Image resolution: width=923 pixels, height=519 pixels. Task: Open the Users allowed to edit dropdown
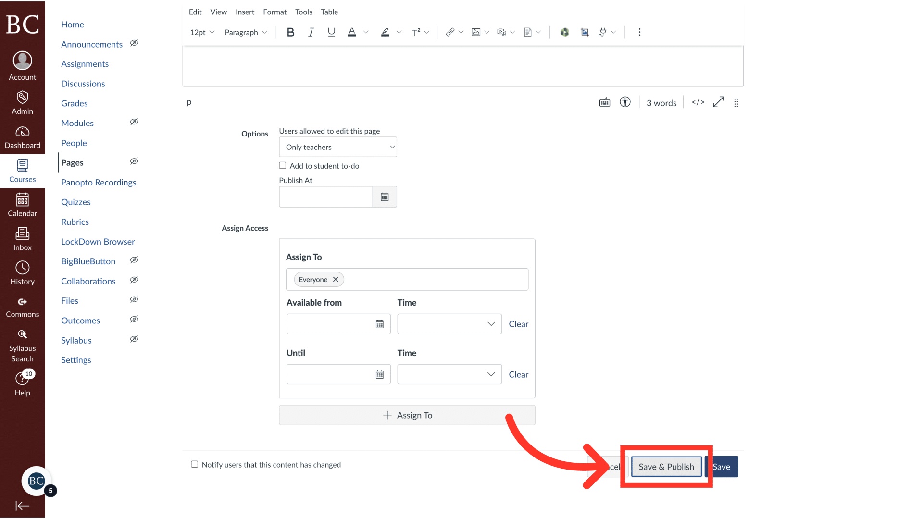[x=338, y=147]
